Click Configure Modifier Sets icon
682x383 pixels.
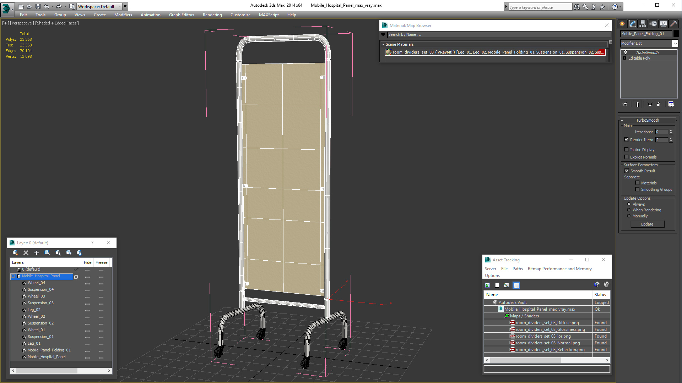click(671, 104)
